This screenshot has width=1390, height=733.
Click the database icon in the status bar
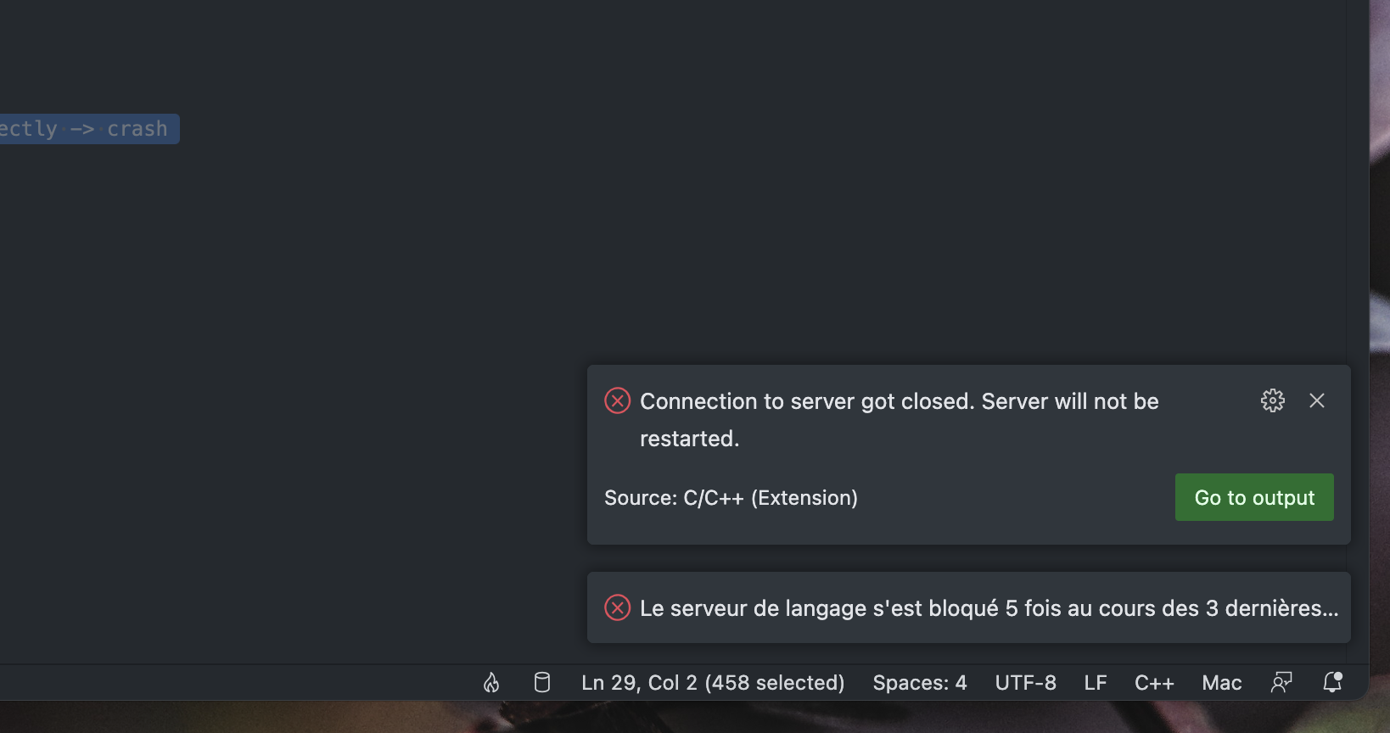[541, 682]
